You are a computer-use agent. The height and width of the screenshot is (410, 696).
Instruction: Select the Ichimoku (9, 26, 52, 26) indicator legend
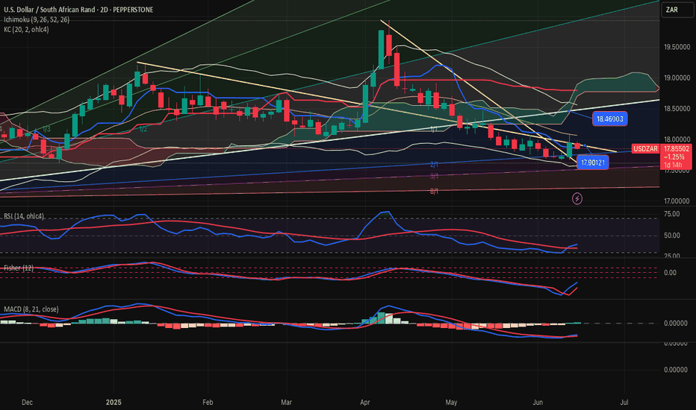37,19
